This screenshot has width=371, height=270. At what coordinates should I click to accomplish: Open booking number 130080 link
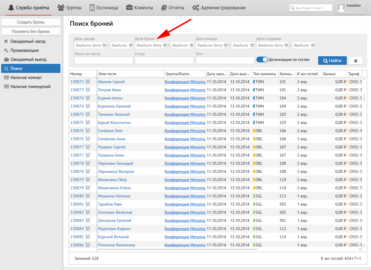77,196
